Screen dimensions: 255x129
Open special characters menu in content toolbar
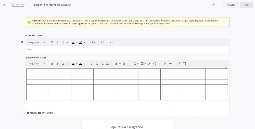click(x=136, y=64)
